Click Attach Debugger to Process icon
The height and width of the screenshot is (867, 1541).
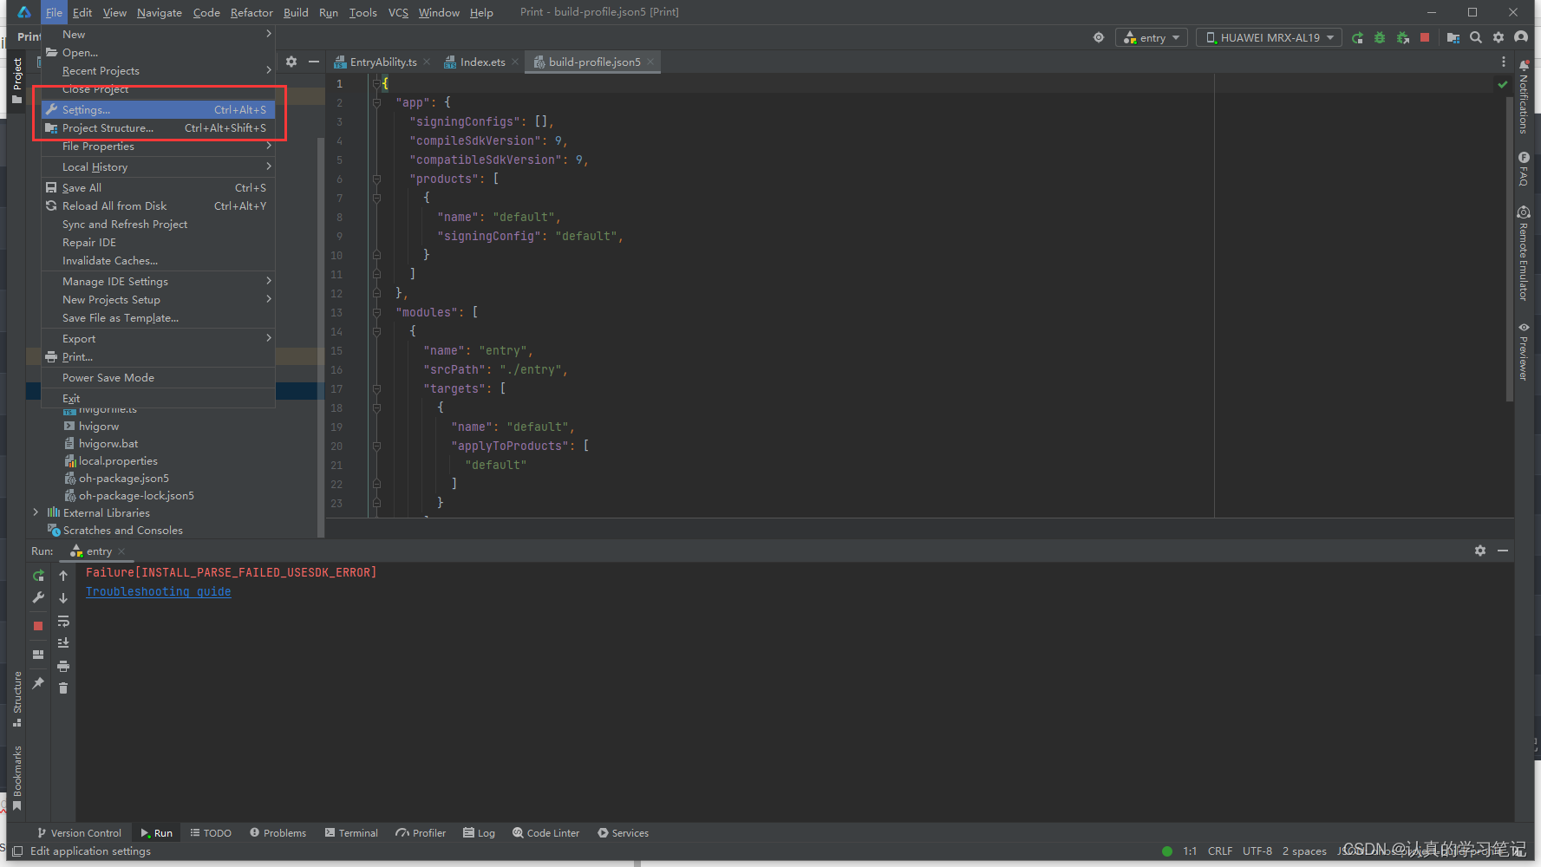tap(1402, 38)
